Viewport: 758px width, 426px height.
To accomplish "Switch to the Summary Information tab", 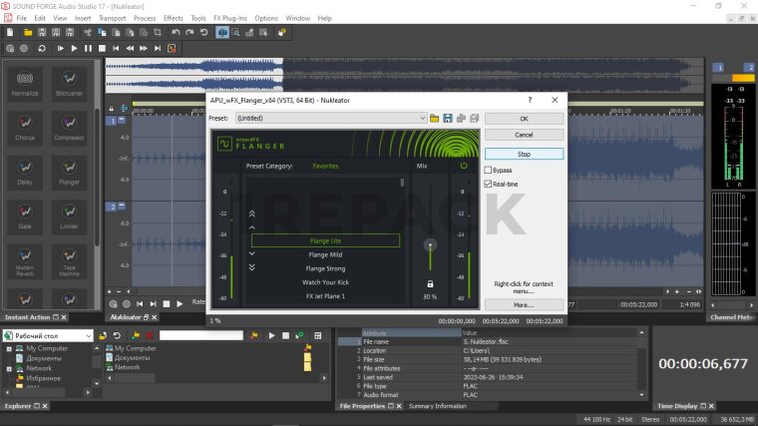I will pos(436,406).
